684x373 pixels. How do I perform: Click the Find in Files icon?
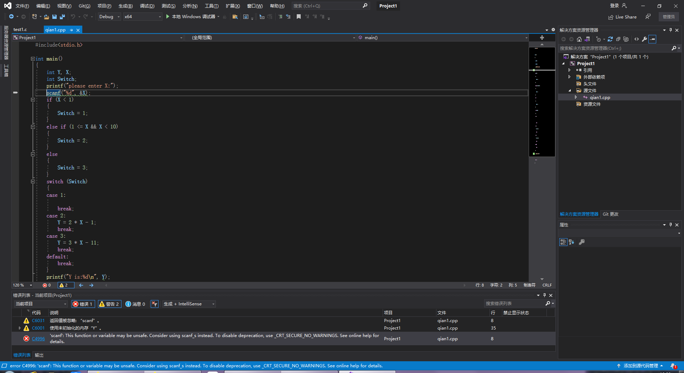[x=235, y=17]
